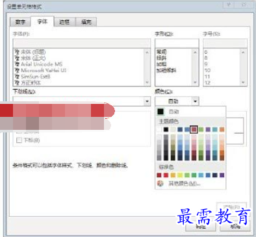This screenshot has width=256, height=237.
Task: Pick the darkest red theme shade swatch
Action: click(194, 158)
